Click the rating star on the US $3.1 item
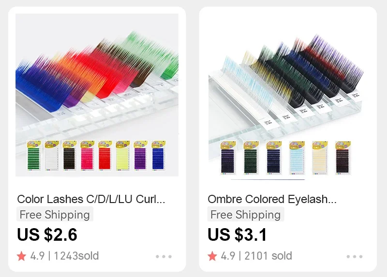The width and height of the screenshot is (387, 277). point(212,256)
